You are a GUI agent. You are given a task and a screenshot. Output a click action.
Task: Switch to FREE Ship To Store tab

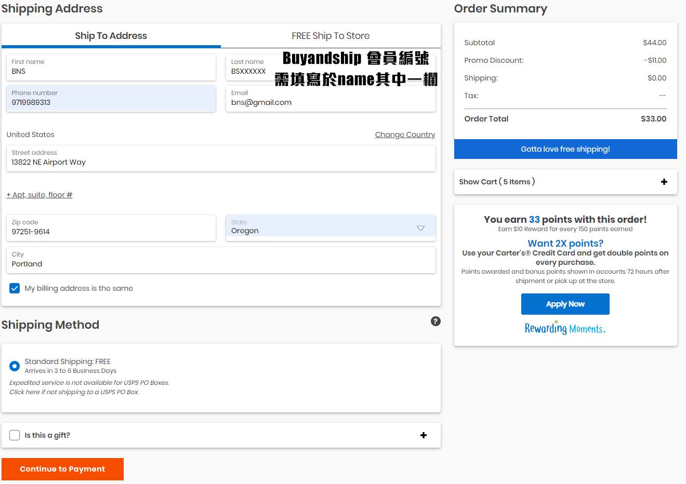[331, 36]
